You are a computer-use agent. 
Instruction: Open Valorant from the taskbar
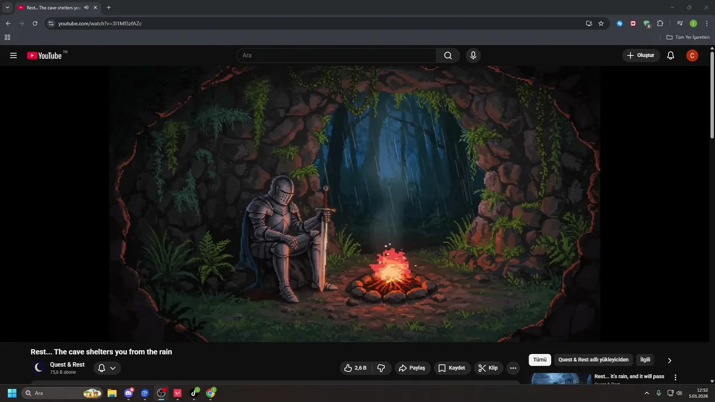tap(178, 393)
